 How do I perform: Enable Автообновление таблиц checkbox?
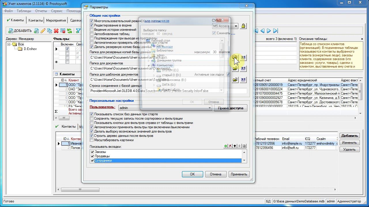(92, 34)
